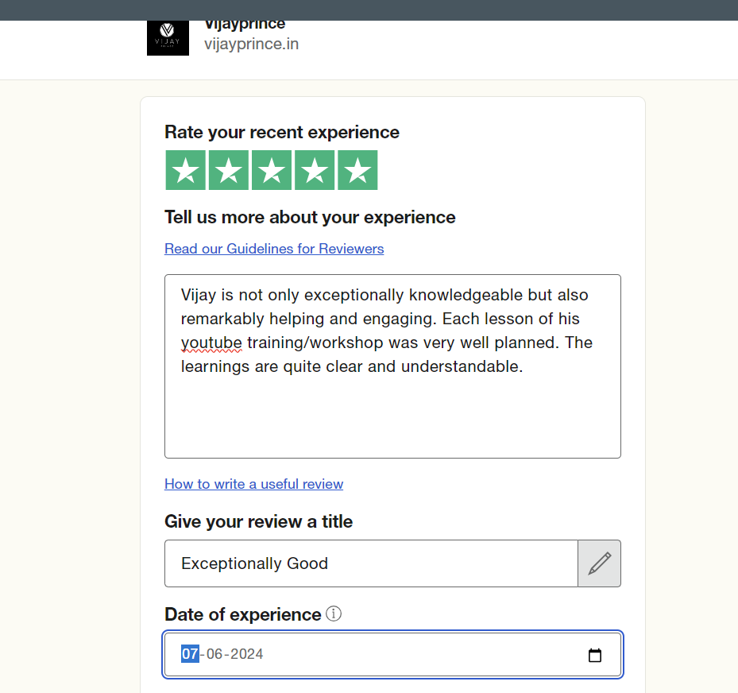The height and width of the screenshot is (693, 738).
Task: Open How to write a useful review link
Action: coord(253,484)
